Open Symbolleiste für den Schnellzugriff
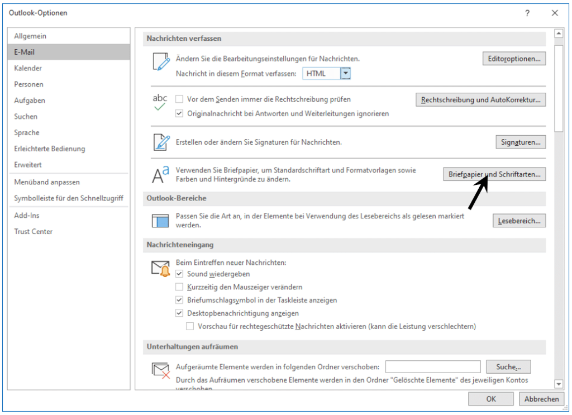 (x=69, y=198)
